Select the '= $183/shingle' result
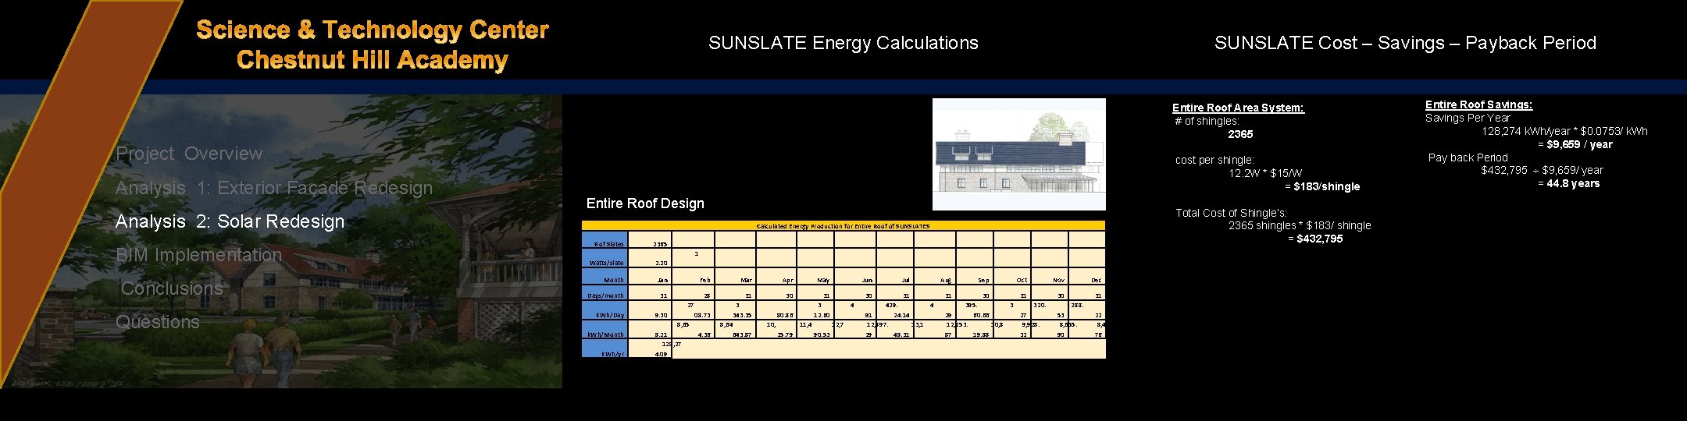1687x421 pixels. coord(1322,186)
